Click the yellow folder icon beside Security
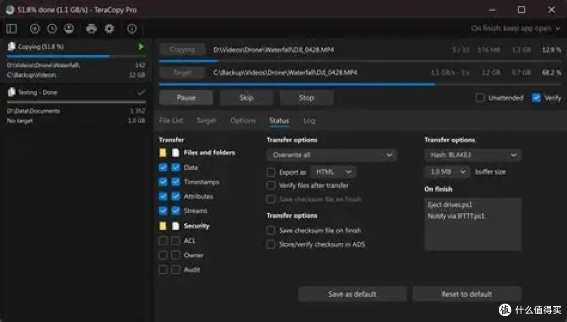 [x=163, y=226]
